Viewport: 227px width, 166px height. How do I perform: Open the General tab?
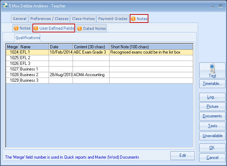[x=19, y=19]
